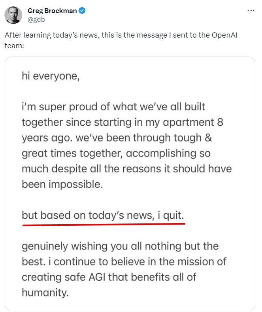Open the @gdb handle link
262x312 pixels.
(x=36, y=19)
